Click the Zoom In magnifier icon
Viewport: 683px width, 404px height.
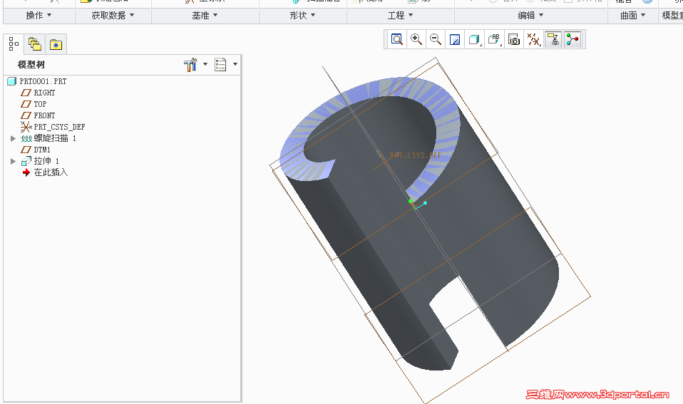[x=416, y=40]
